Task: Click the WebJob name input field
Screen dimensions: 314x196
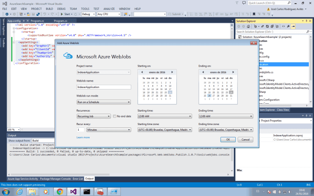Action: coord(104,87)
